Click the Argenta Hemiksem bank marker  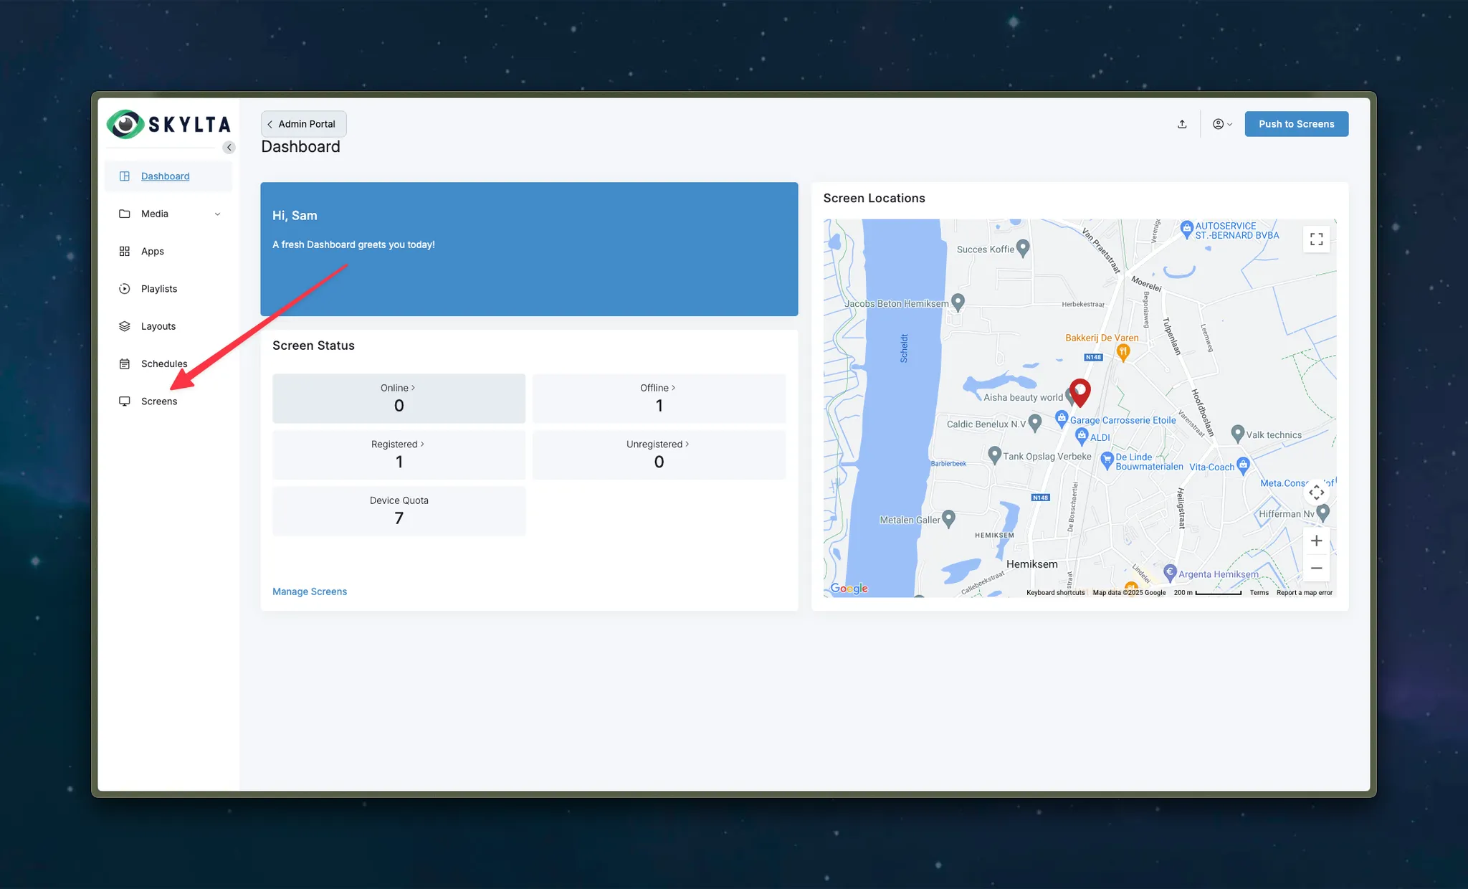pos(1170,572)
